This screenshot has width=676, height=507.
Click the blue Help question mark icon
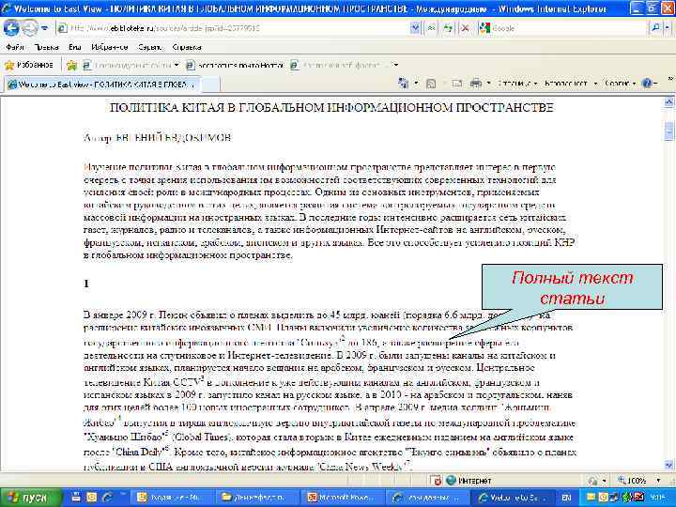click(x=647, y=84)
